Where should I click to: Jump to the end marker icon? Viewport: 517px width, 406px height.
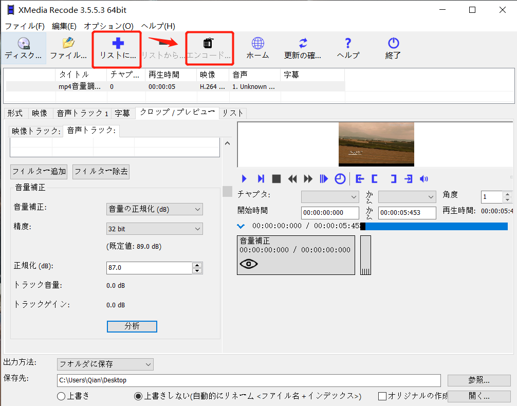click(x=409, y=179)
